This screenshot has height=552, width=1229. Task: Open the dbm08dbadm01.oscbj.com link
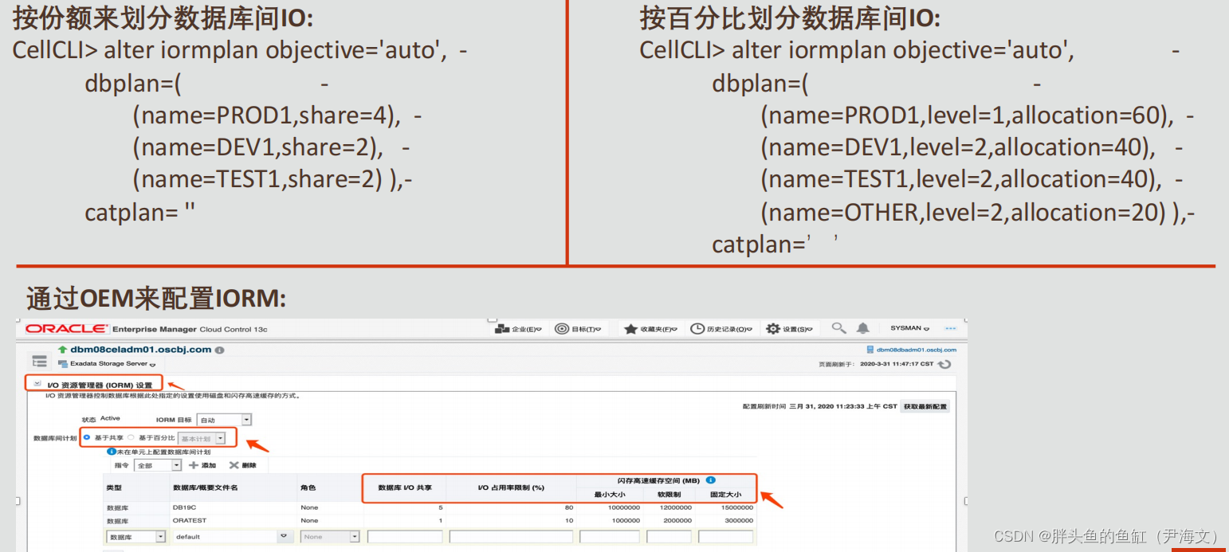pyautogui.click(x=917, y=350)
